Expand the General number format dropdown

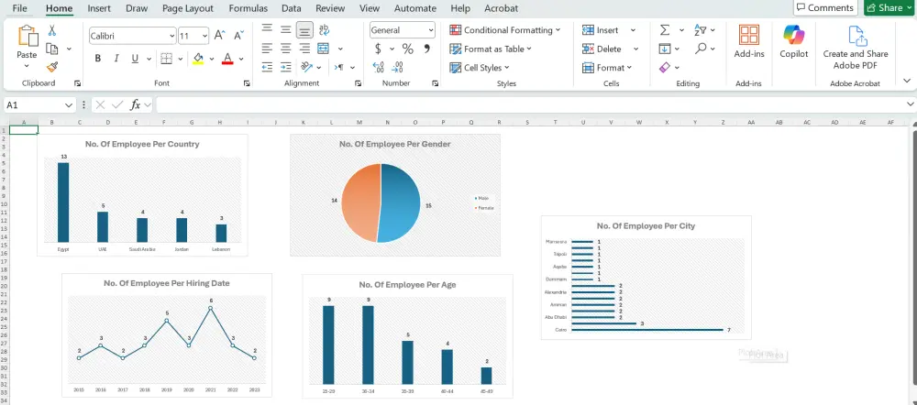(431, 30)
